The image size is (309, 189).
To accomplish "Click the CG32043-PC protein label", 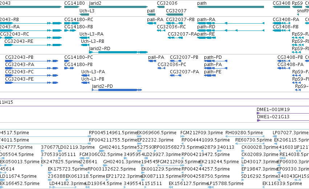I will (x=19, y=72).
